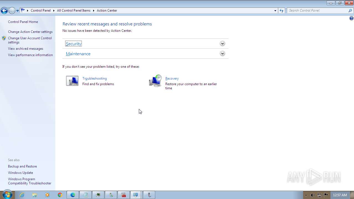Image resolution: width=354 pixels, height=199 pixels.
Task: Switch to the microphone taskbar app
Action: [149, 195]
